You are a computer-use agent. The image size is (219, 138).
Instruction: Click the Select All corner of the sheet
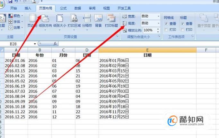pyautogui.click(x=2, y=50)
